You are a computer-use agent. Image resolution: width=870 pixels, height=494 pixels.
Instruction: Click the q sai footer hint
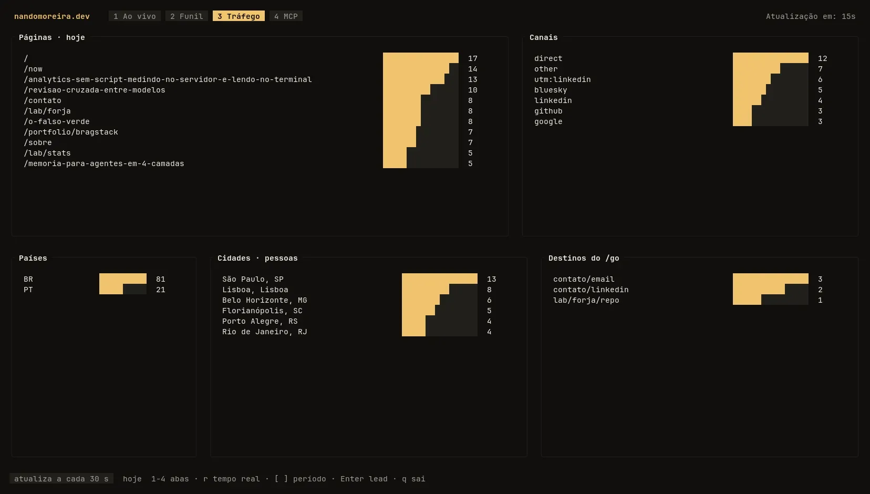point(413,479)
